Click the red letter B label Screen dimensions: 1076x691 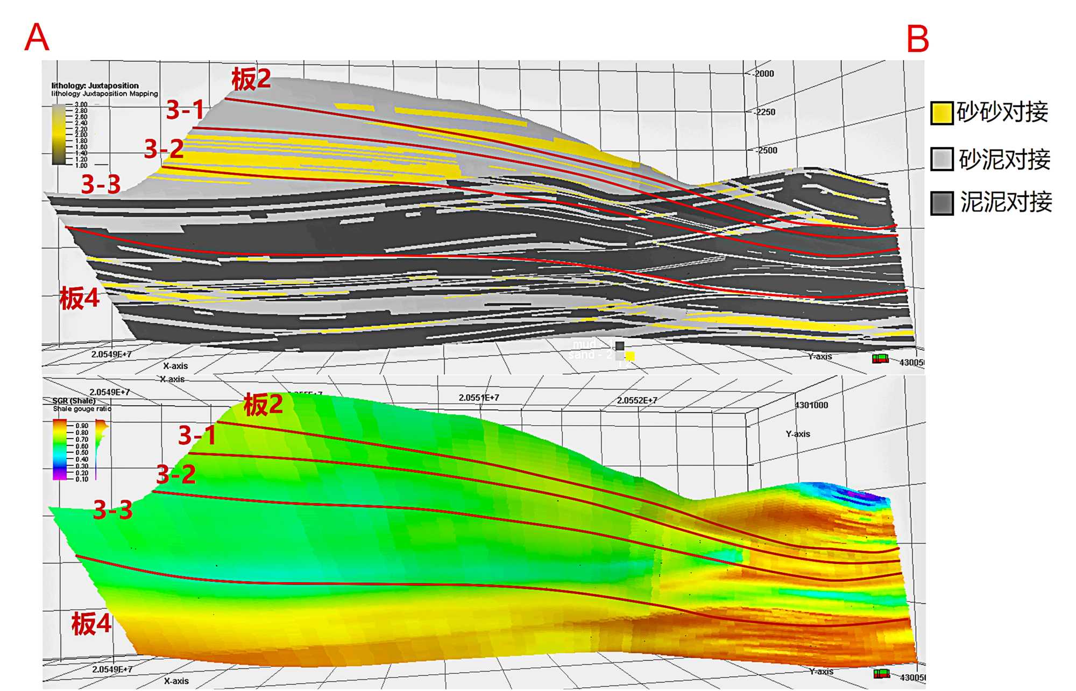click(917, 39)
